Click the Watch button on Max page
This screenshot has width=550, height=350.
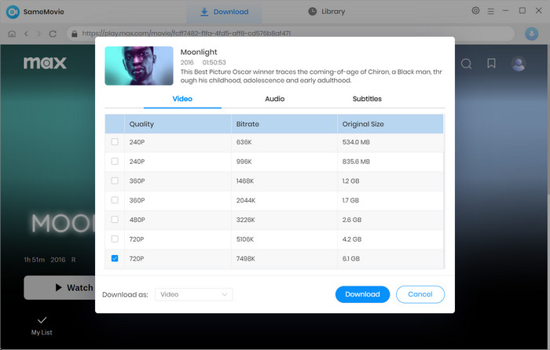click(x=60, y=288)
